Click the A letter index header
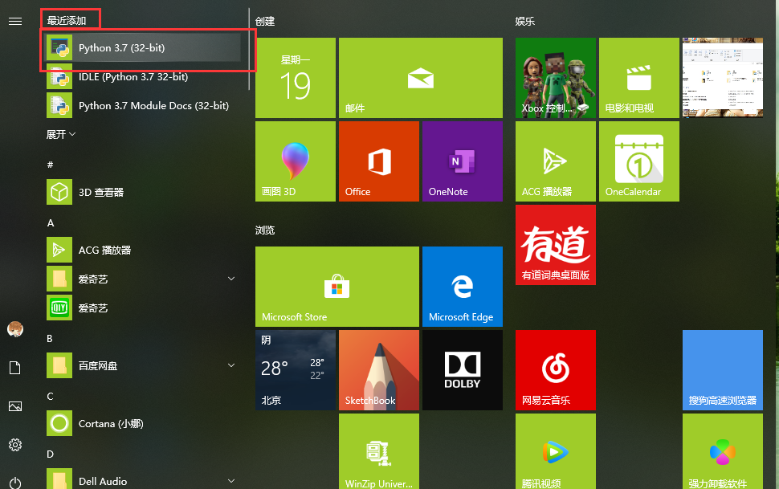 50,223
